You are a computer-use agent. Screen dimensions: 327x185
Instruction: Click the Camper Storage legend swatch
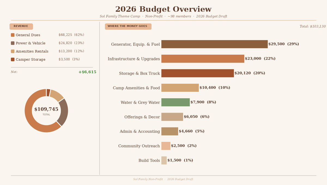pyautogui.click(x=13, y=60)
